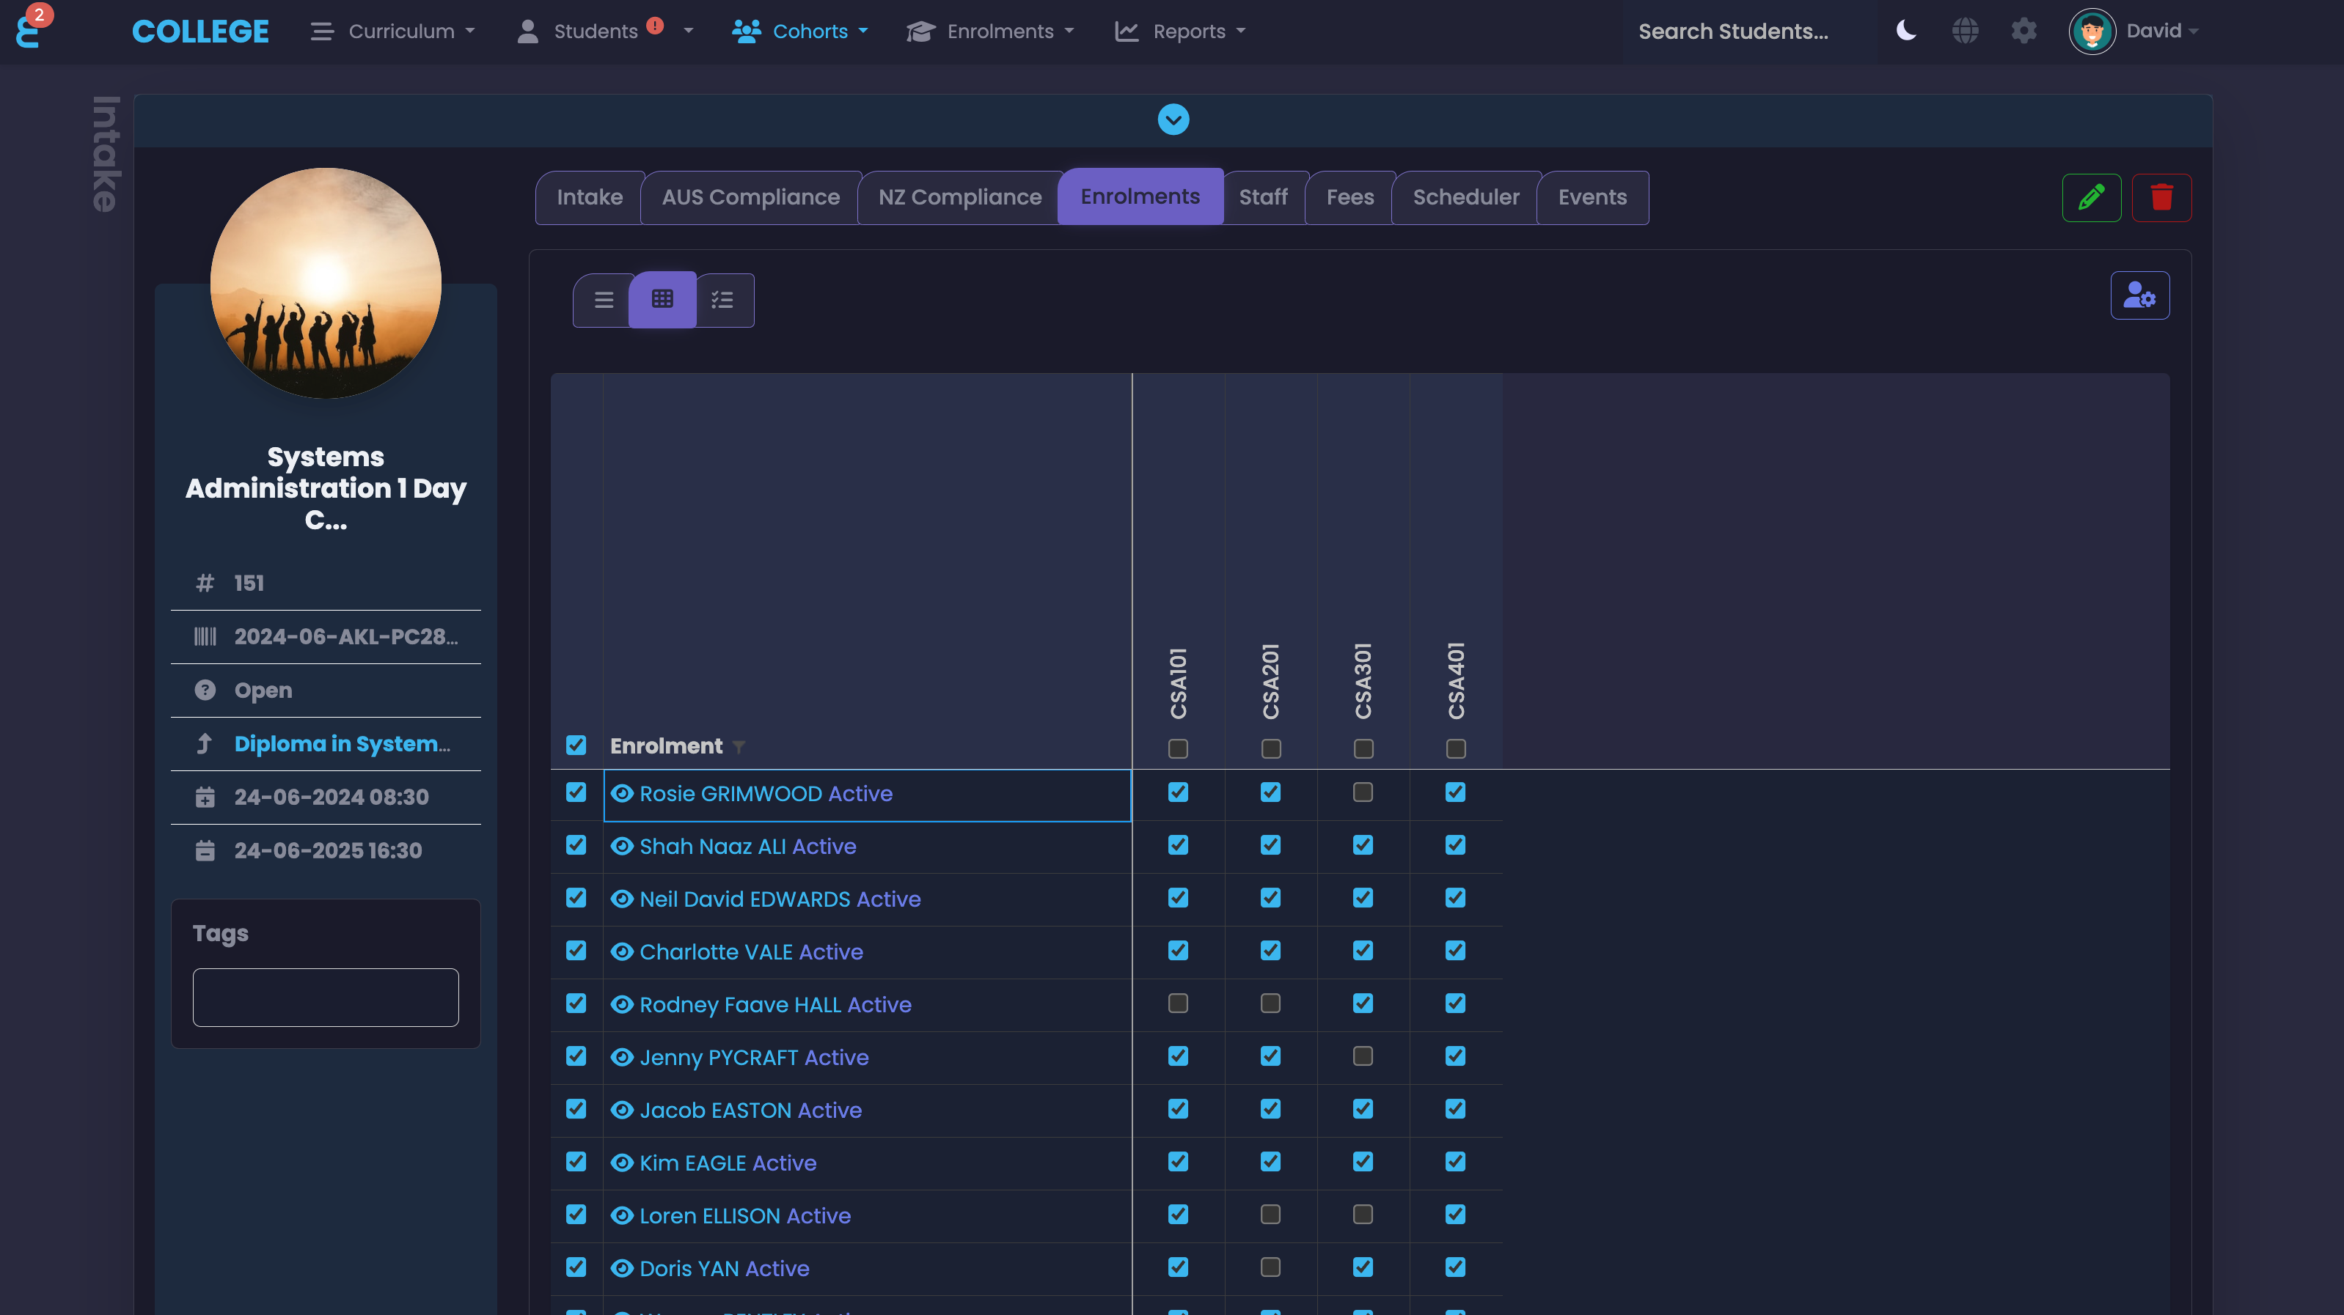The height and width of the screenshot is (1315, 2344).
Task: Click the Tags input field
Action: click(325, 997)
